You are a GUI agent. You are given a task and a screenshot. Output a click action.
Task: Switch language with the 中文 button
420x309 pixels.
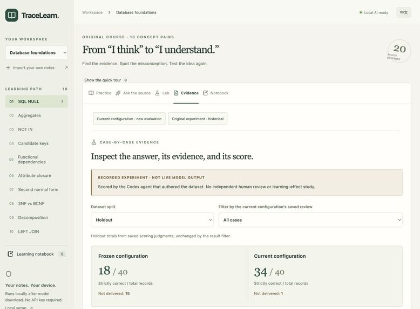404,12
